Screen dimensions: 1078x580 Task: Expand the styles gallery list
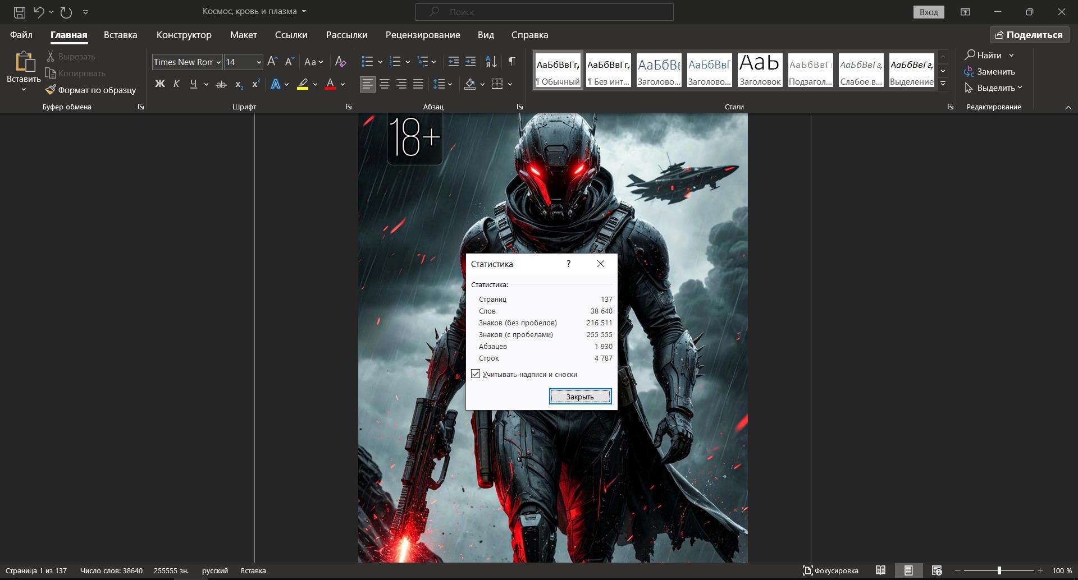click(x=943, y=84)
